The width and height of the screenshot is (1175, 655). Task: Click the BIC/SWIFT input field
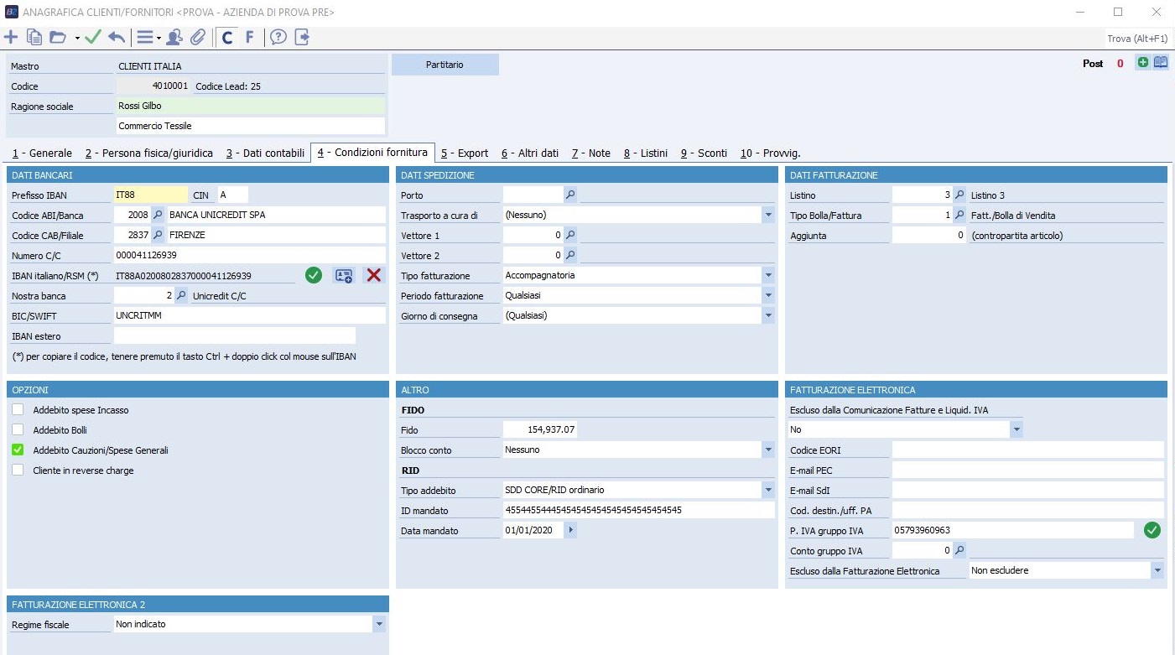tap(250, 315)
